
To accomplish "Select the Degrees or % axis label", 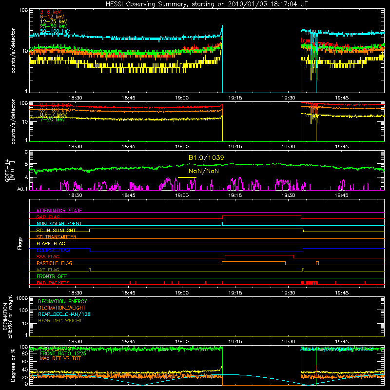I will click(x=13, y=365).
